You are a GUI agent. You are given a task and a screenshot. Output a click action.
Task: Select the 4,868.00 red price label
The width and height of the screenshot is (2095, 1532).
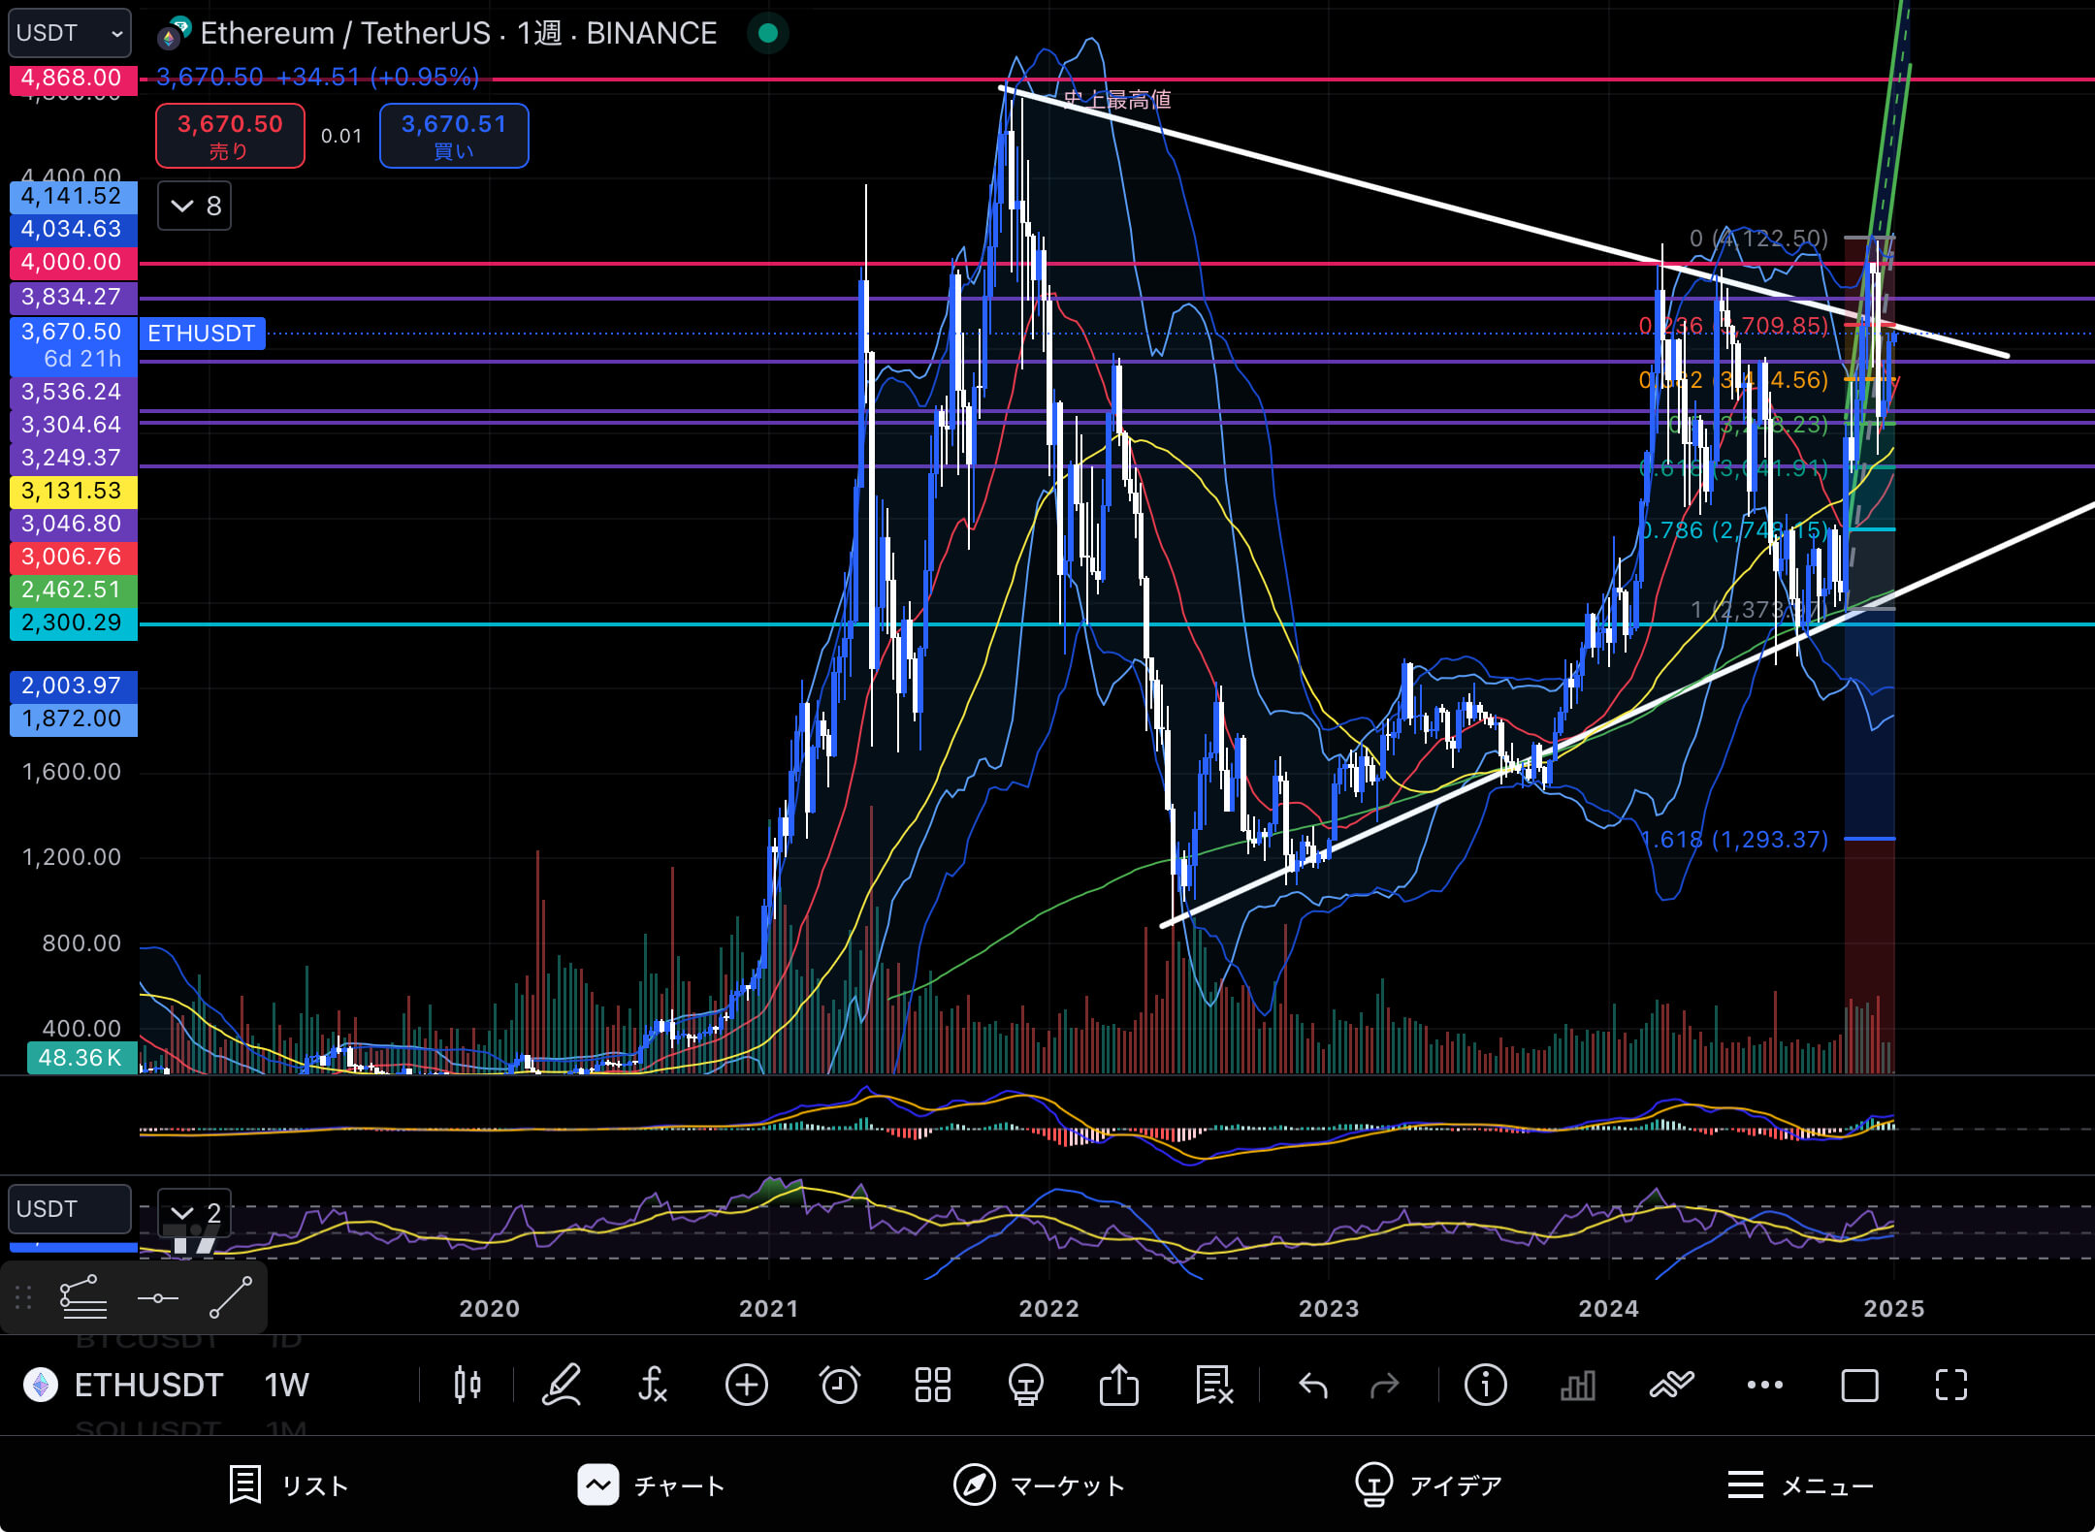pos(74,79)
